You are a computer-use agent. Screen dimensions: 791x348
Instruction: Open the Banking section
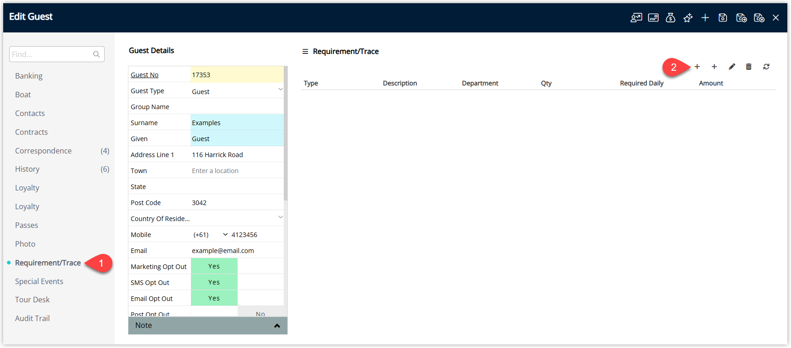[x=29, y=76]
